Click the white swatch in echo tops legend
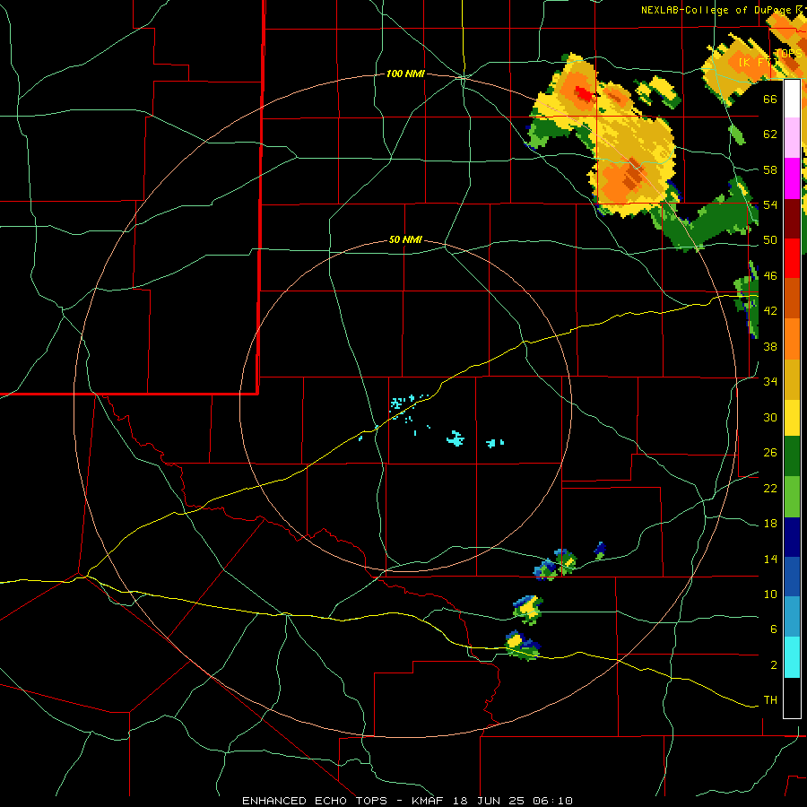Viewport: 807px width, 807px height. tap(792, 99)
